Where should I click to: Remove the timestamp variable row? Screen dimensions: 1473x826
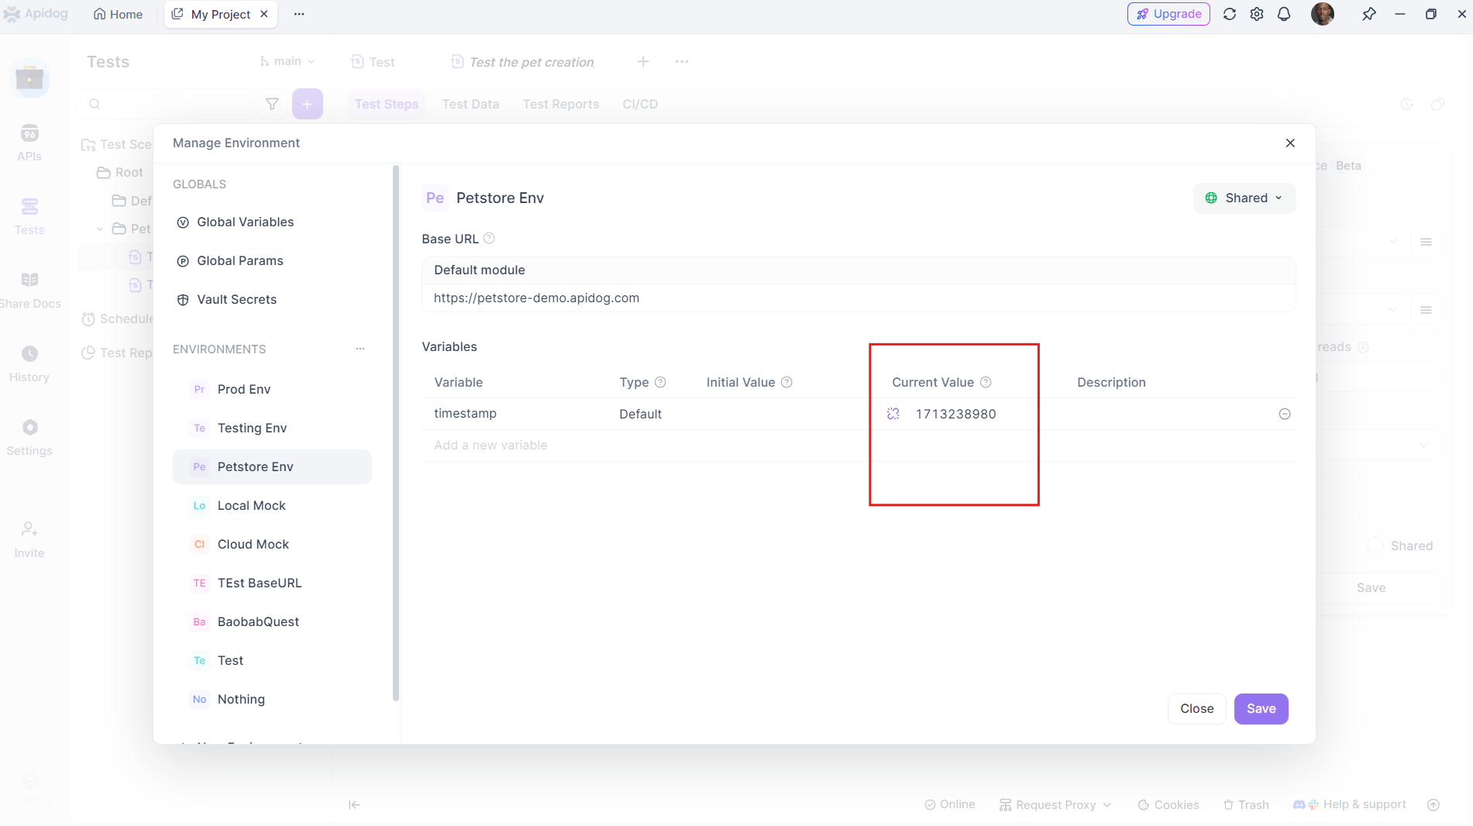[x=1285, y=414]
